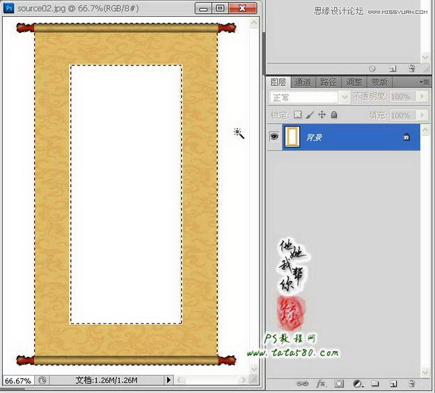
Task: Minimize the source02.jpg document window
Action: [x=203, y=8]
